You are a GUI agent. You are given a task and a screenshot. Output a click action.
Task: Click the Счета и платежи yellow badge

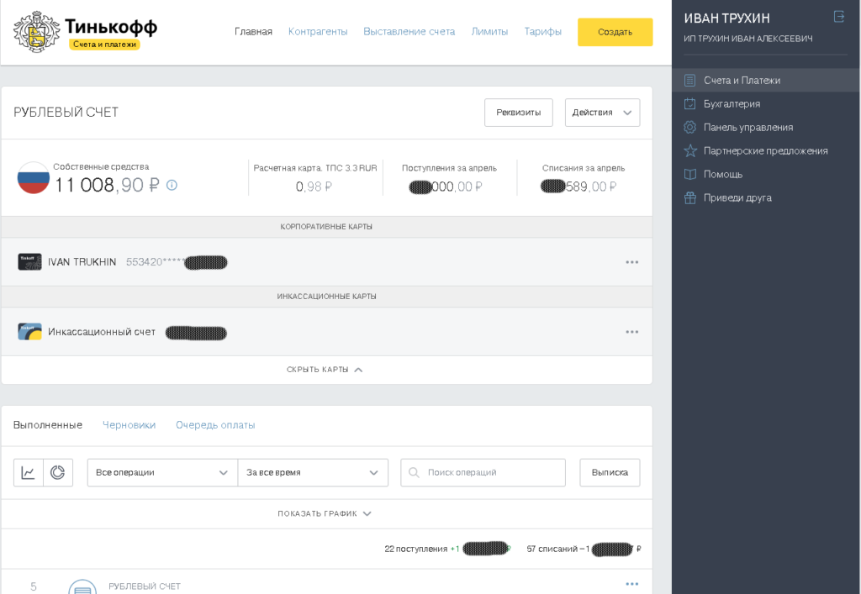[104, 45]
